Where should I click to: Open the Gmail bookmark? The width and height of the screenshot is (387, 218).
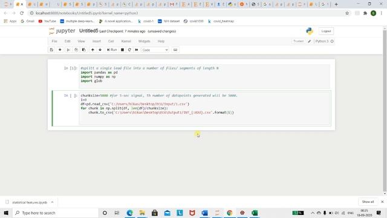(x=27, y=21)
